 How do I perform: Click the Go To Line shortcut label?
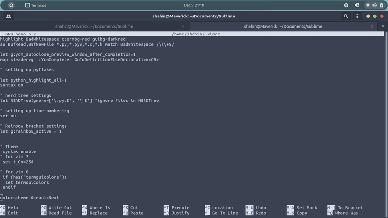225,213
